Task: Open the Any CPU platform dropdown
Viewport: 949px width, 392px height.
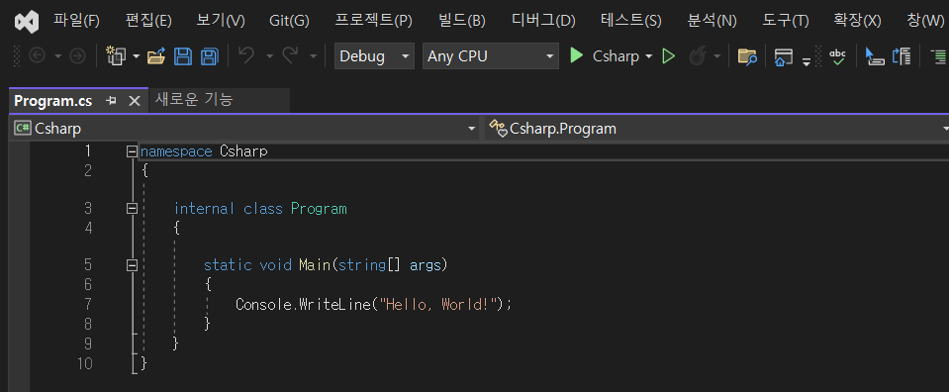Action: pyautogui.click(x=490, y=56)
